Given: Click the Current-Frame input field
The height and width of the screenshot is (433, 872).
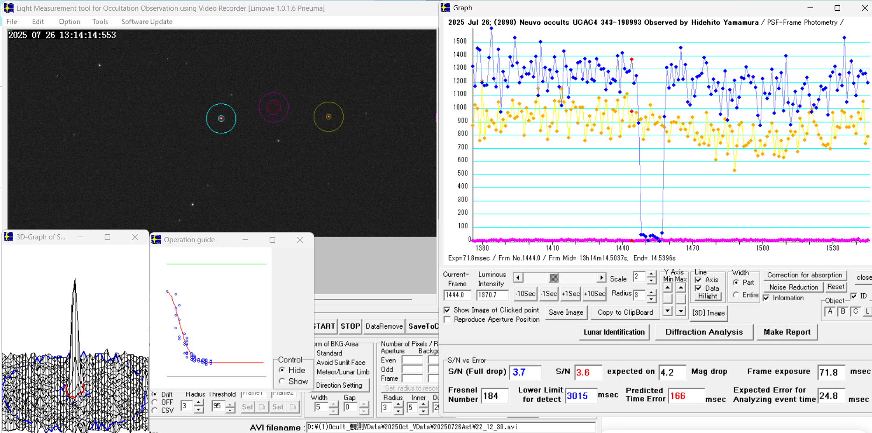Looking at the screenshot, I should (457, 295).
